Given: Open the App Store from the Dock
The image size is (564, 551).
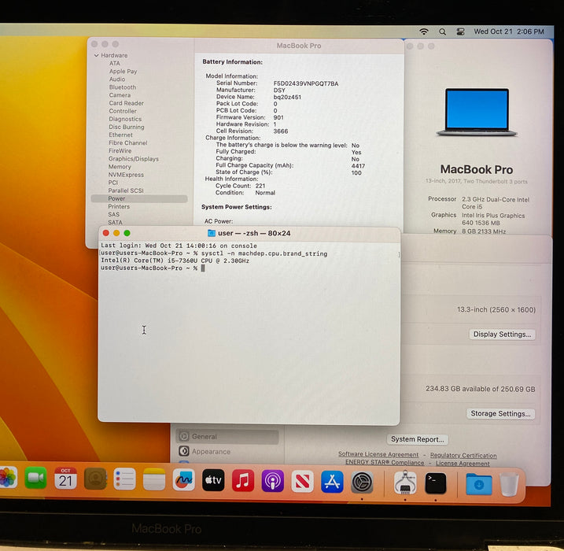Looking at the screenshot, I should [332, 482].
